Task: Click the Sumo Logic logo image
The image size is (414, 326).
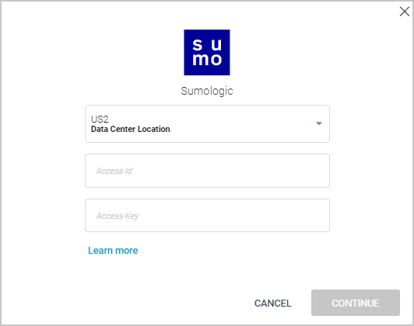Action: 207,53
